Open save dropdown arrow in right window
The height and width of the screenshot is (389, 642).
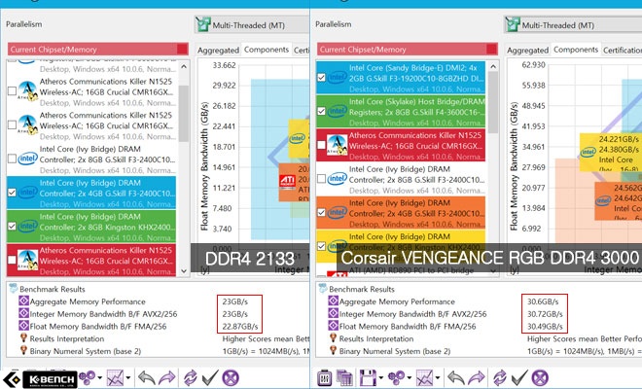(x=380, y=378)
